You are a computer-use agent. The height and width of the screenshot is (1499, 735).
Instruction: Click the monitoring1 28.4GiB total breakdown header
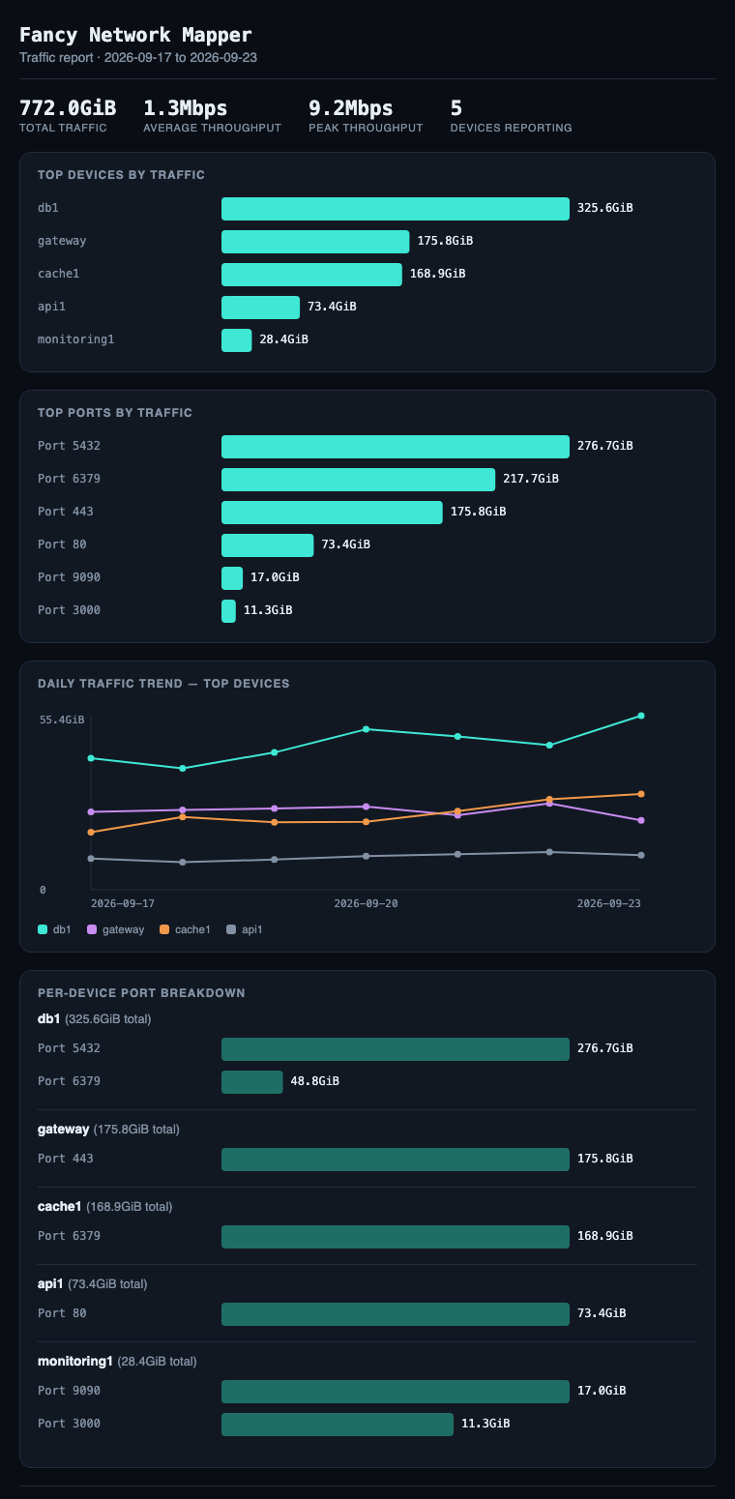click(x=117, y=1362)
